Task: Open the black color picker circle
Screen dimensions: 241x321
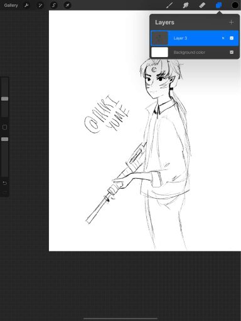Action: (235, 5)
